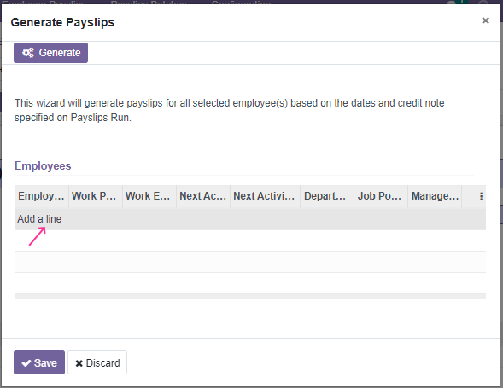Open the Configuration menu behind the dialog
Image resolution: width=503 pixels, height=388 pixels.
pos(241,3)
